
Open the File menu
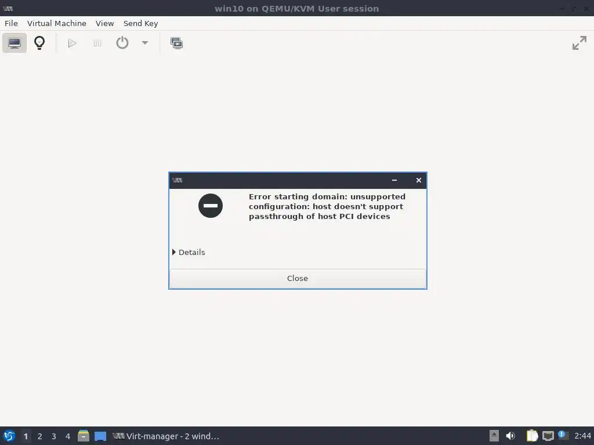(x=11, y=23)
